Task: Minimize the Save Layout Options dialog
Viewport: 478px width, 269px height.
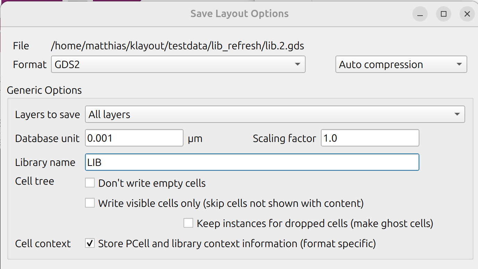Action: point(420,14)
